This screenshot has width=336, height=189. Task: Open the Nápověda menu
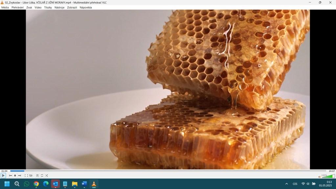click(86, 7)
